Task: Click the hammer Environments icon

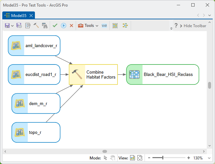Action: 36,26
